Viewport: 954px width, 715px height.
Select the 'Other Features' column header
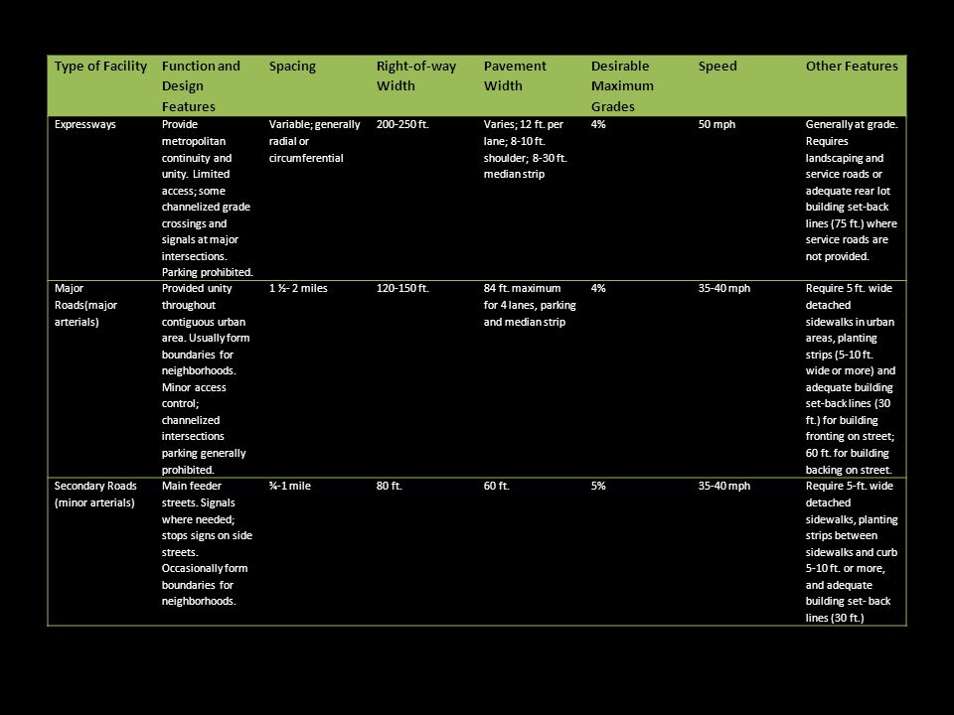[x=852, y=67]
